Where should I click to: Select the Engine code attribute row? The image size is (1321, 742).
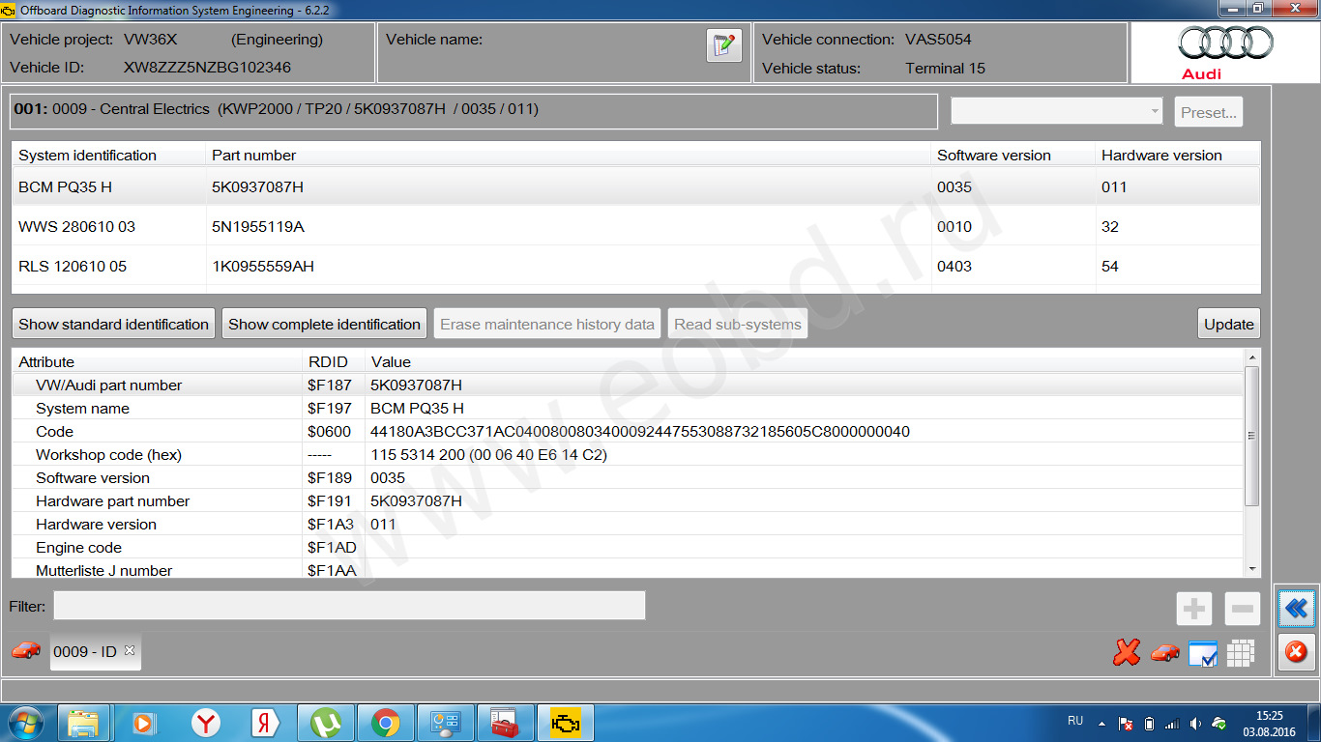point(628,547)
